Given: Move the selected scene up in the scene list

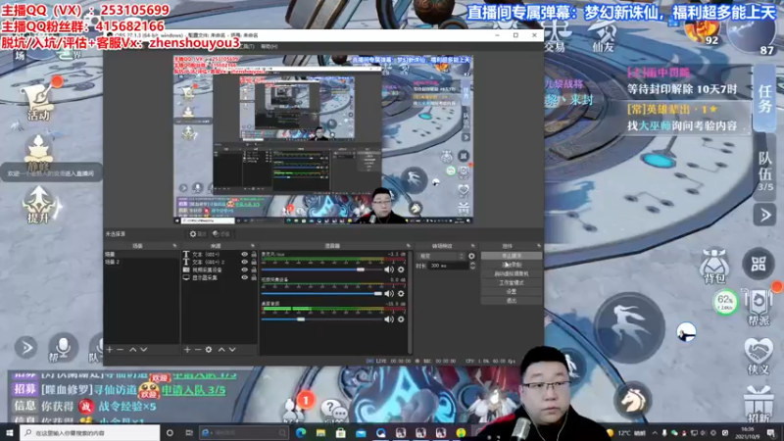Looking at the screenshot, I should pos(132,350).
